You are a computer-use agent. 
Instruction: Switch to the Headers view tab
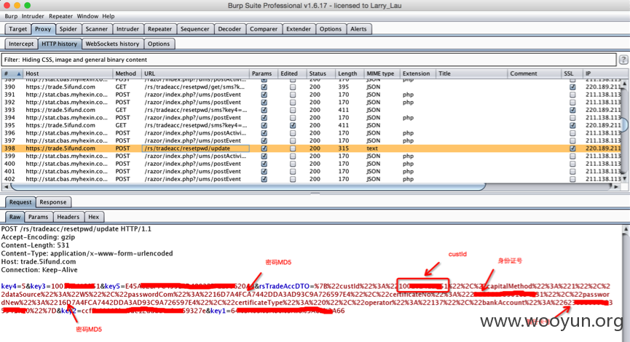(68, 217)
